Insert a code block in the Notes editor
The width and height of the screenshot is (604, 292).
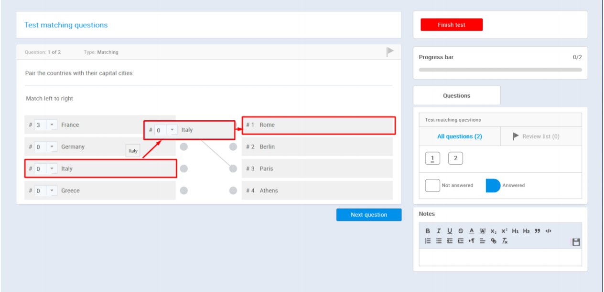(x=548, y=231)
